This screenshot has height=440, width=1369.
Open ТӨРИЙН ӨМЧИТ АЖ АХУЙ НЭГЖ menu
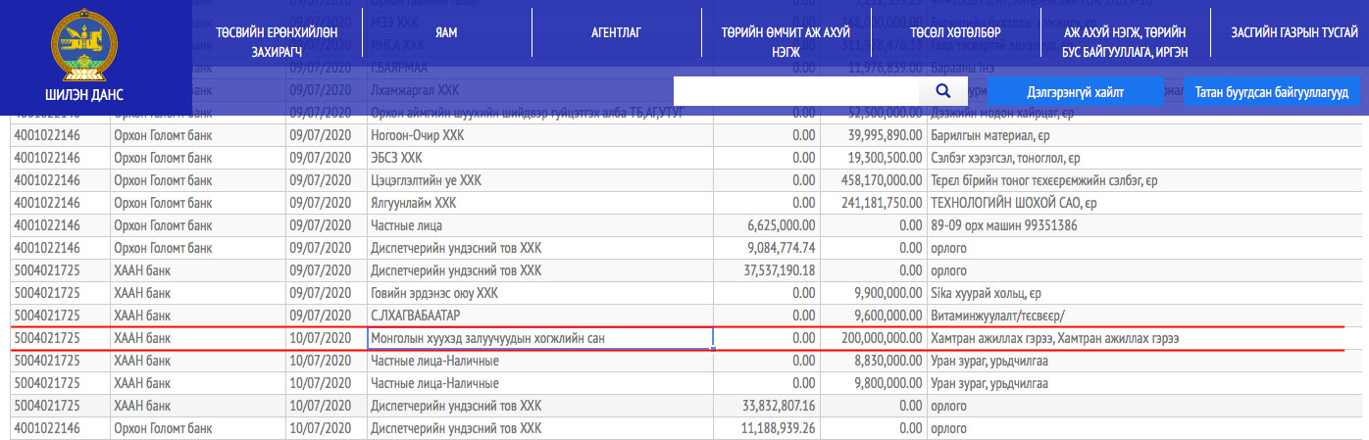tap(786, 40)
